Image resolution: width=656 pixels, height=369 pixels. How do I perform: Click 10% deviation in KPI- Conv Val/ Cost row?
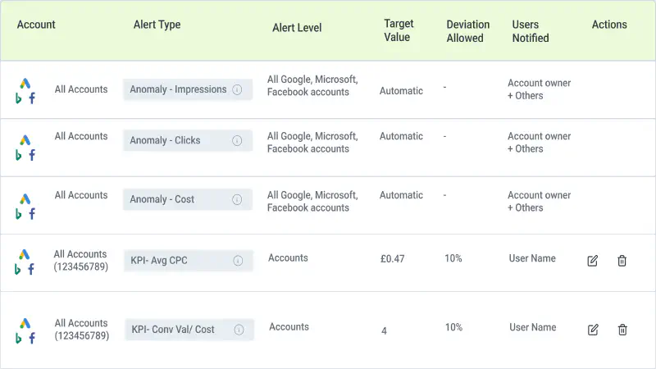click(453, 327)
